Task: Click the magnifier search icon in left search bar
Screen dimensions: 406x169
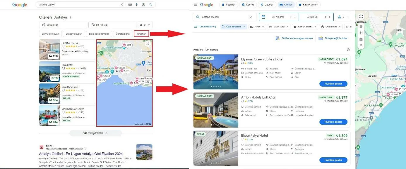Action: (x=151, y=5)
